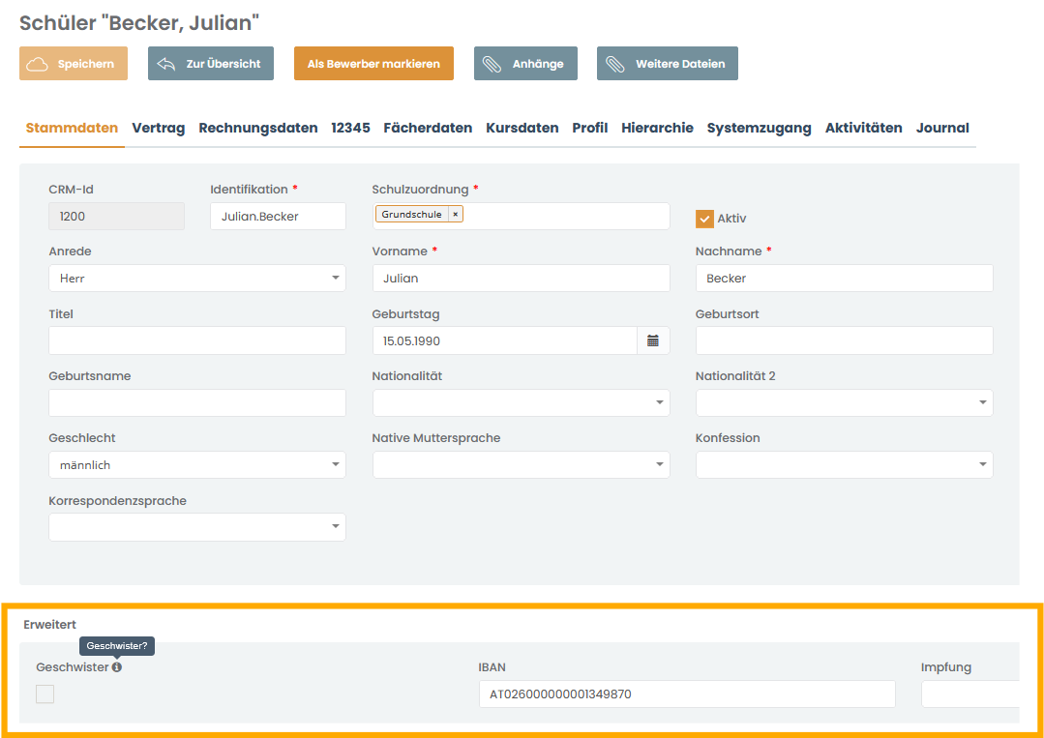1044x738 pixels.
Task: Open the 12345 tab
Action: [x=350, y=128]
